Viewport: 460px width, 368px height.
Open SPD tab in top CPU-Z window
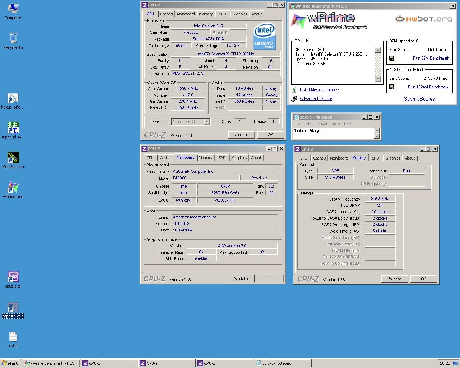click(222, 14)
